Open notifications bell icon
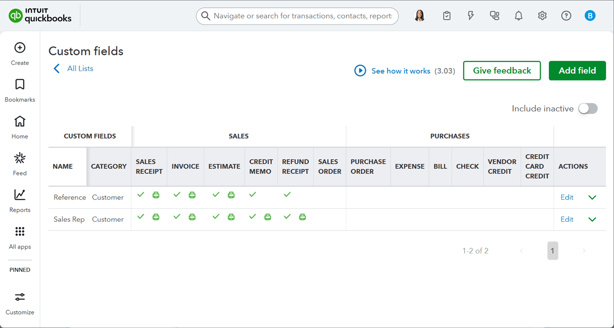 518,16
